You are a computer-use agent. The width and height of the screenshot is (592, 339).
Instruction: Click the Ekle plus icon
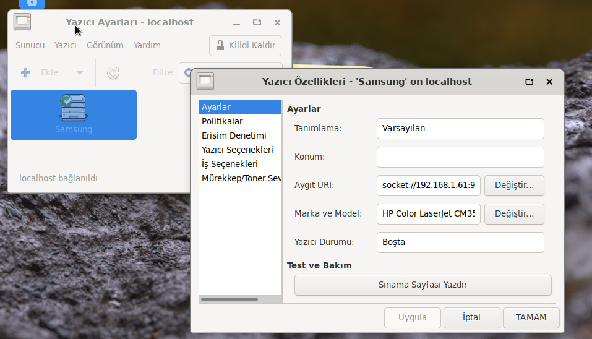26,72
